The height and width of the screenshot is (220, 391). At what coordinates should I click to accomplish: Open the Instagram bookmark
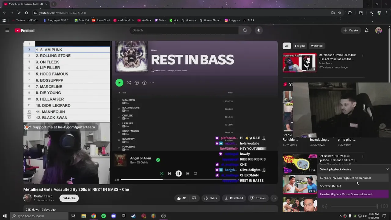232,20
